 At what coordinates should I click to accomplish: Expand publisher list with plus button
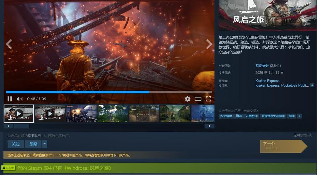tap(312, 85)
